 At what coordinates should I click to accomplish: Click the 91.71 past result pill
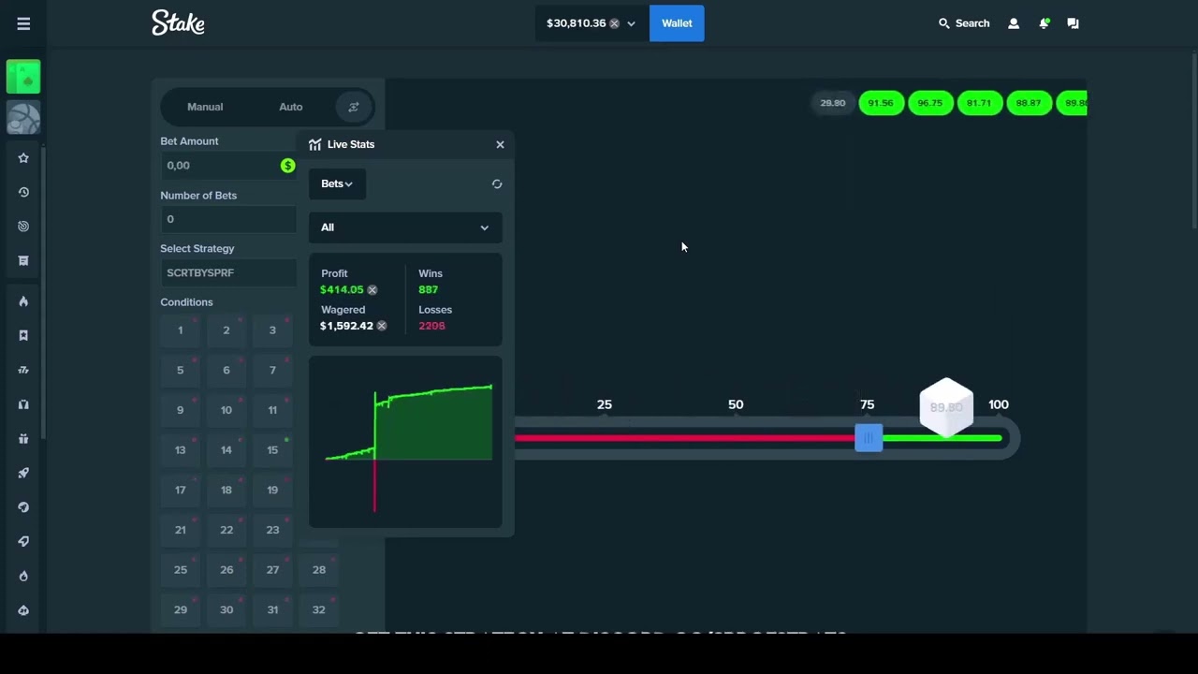click(979, 103)
